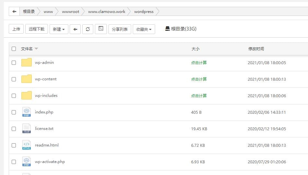Viewport: 308px width, 175px height.
Task: Click the wp-activate.php PHP file icon
Action: click(x=27, y=161)
